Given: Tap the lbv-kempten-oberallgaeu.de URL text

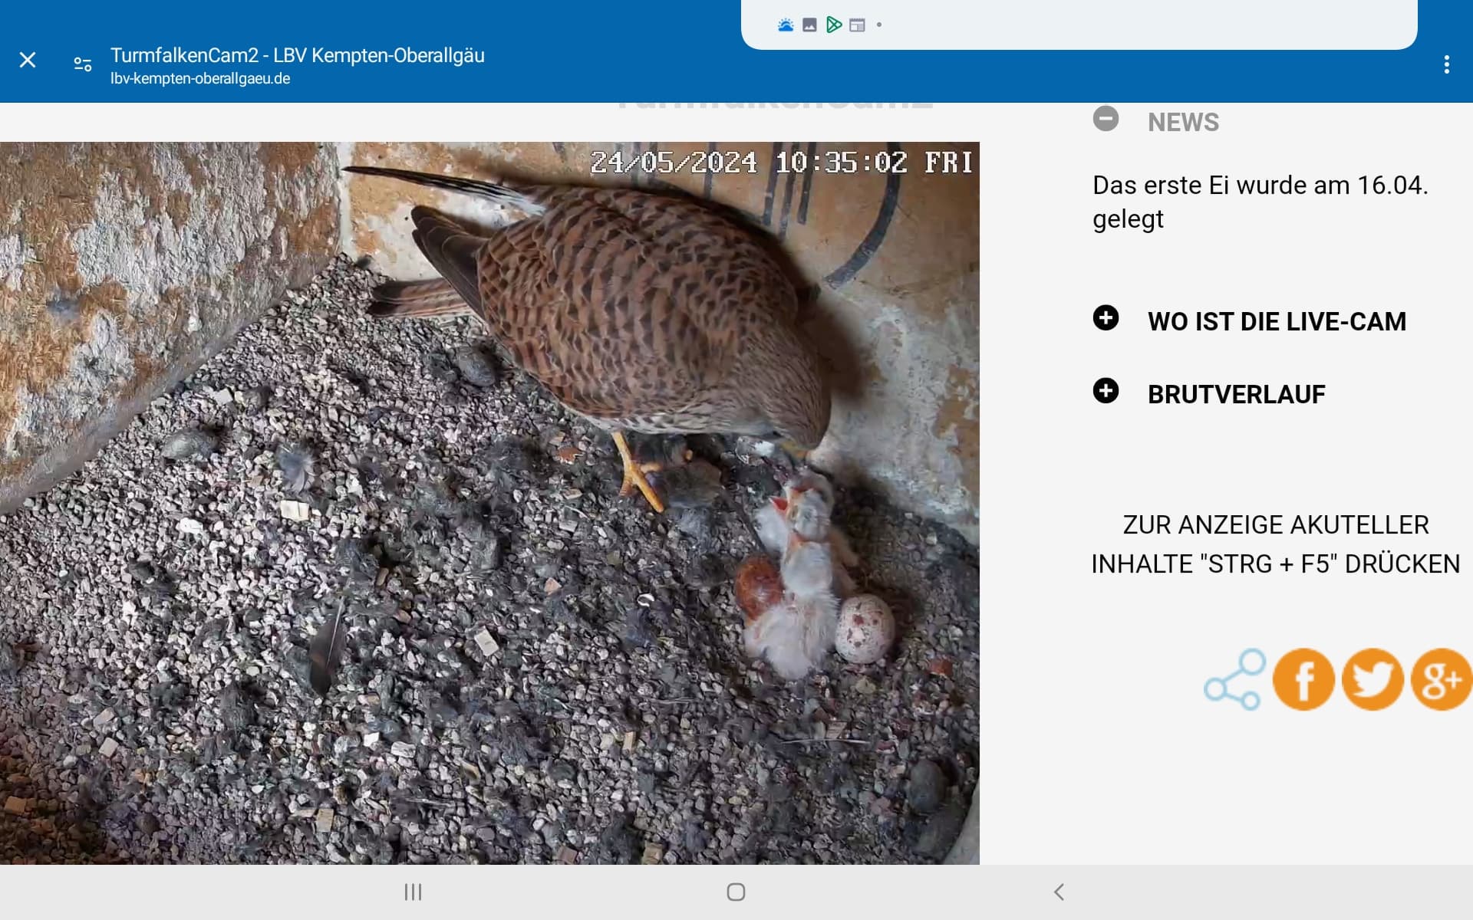Looking at the screenshot, I should point(200,78).
